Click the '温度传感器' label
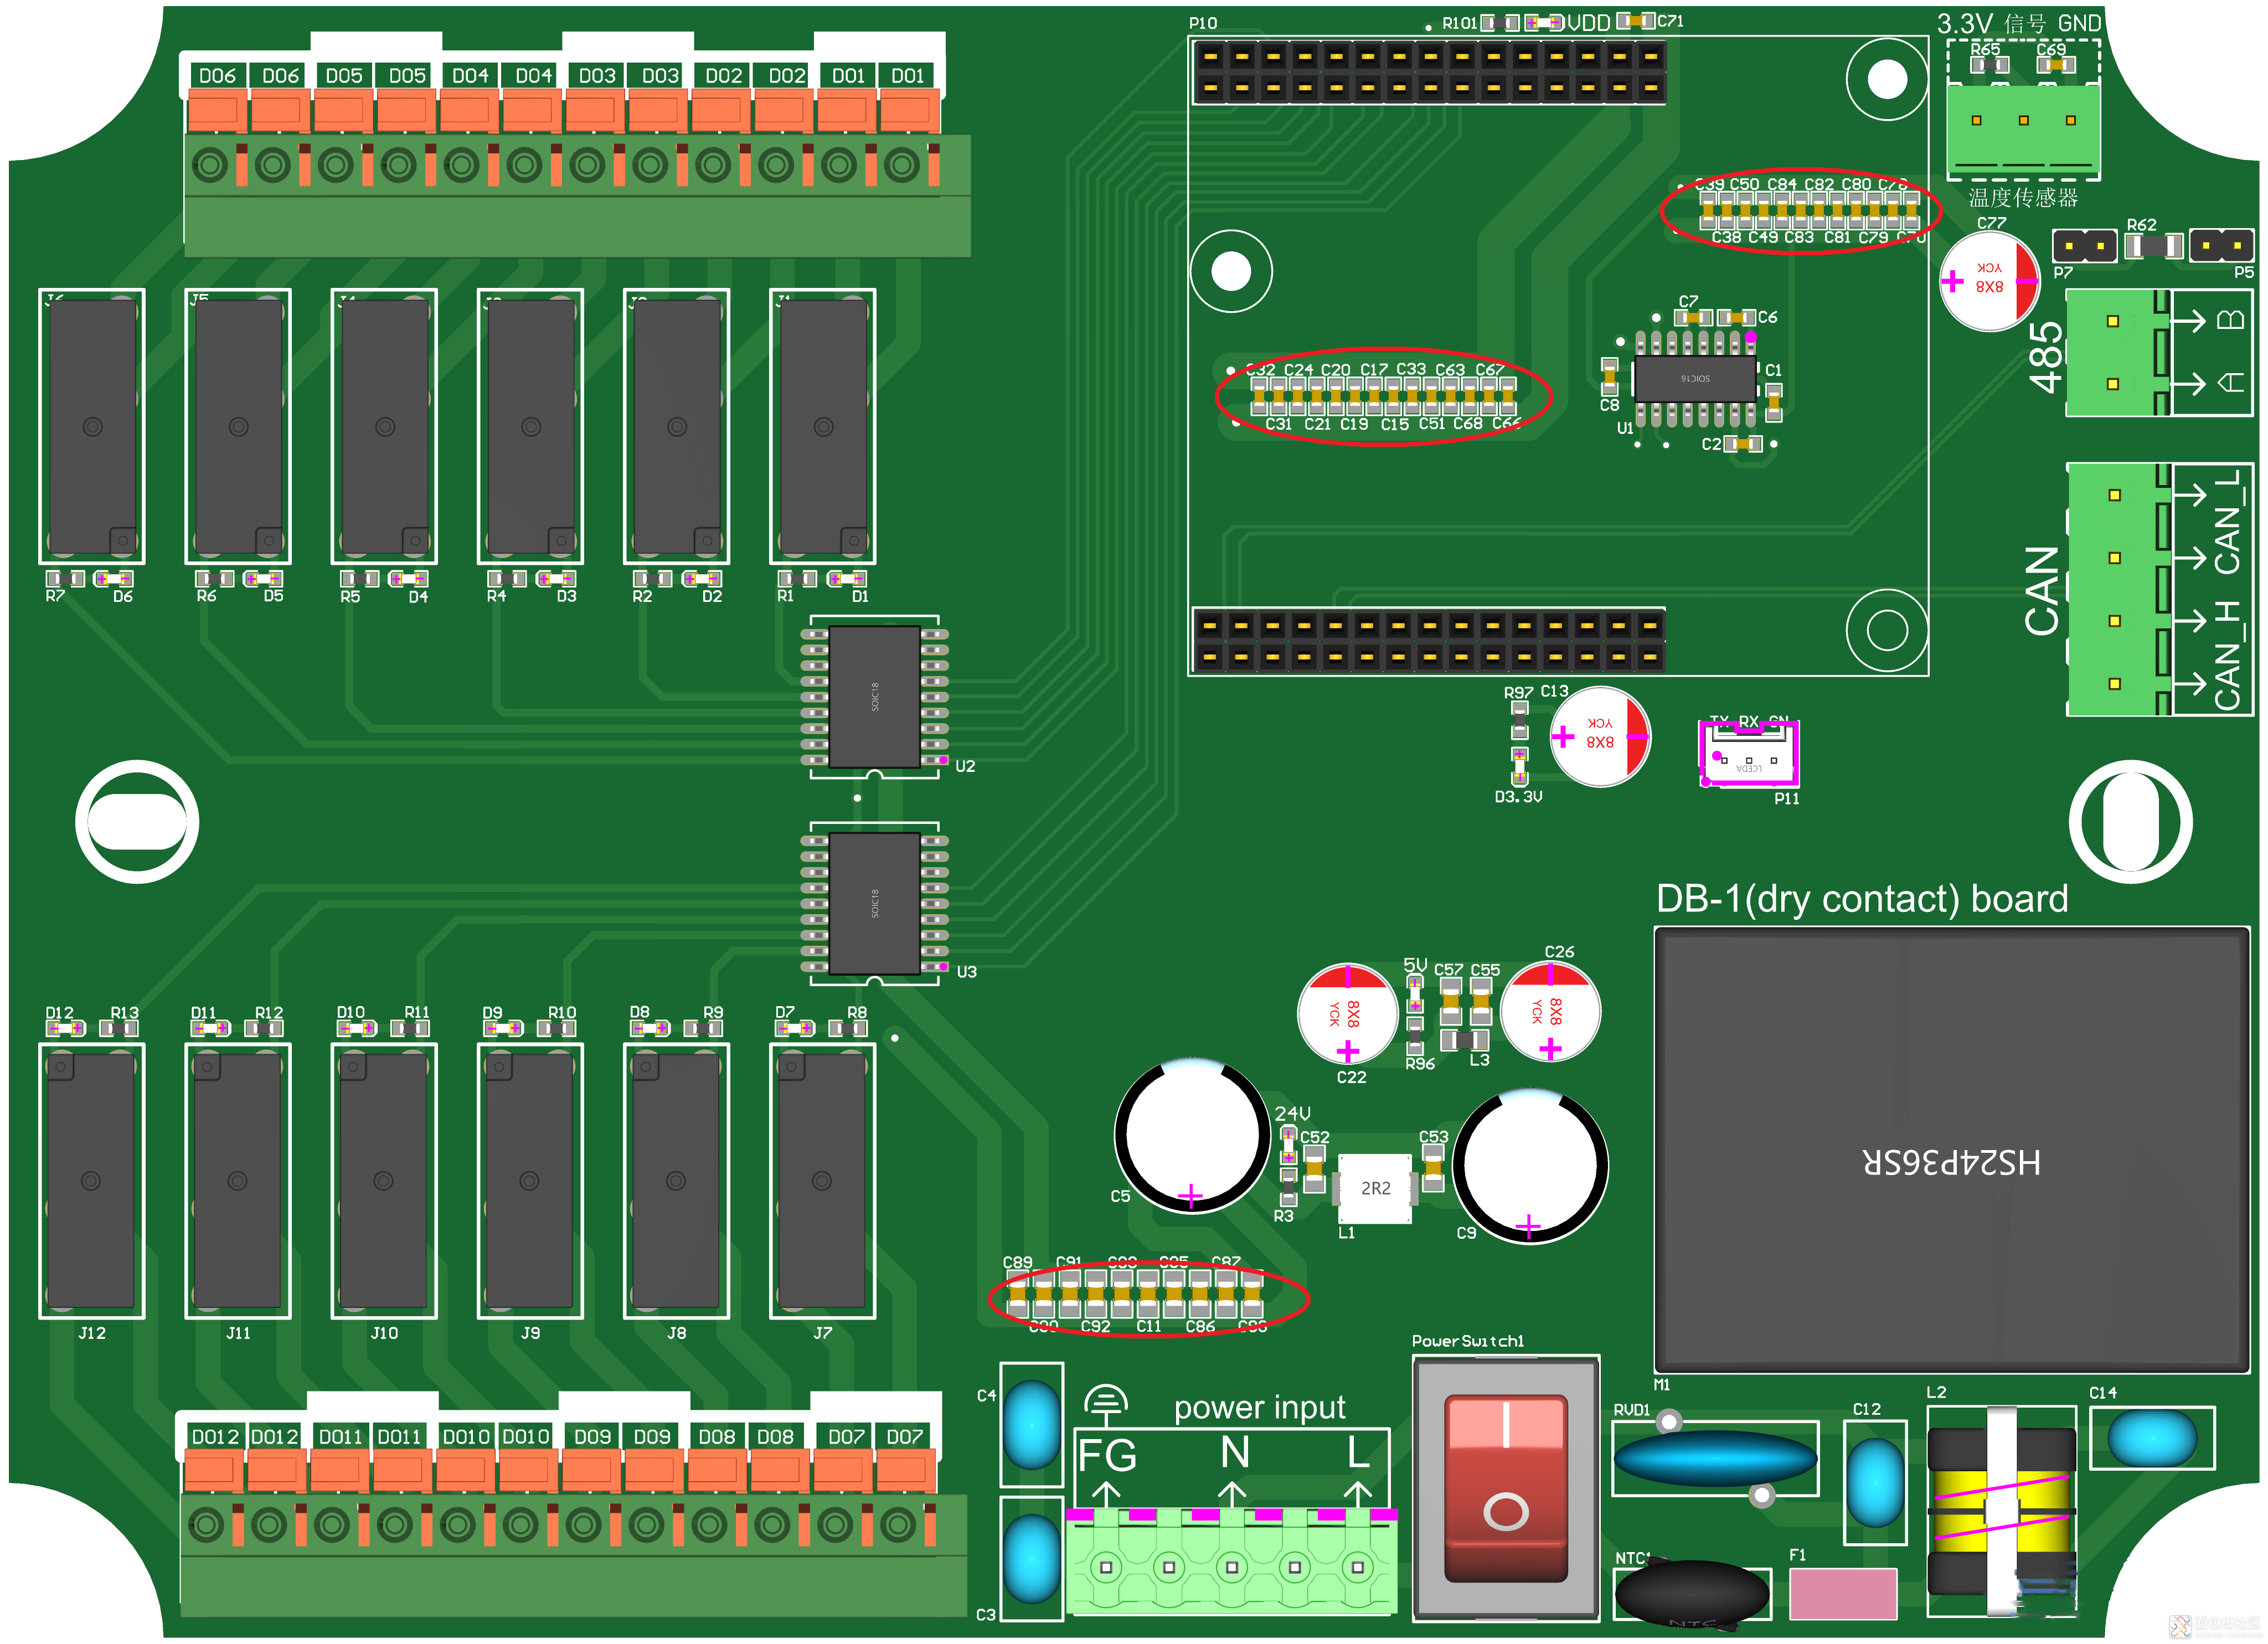Image resolution: width=2268 pixels, height=1644 pixels. click(x=2023, y=197)
